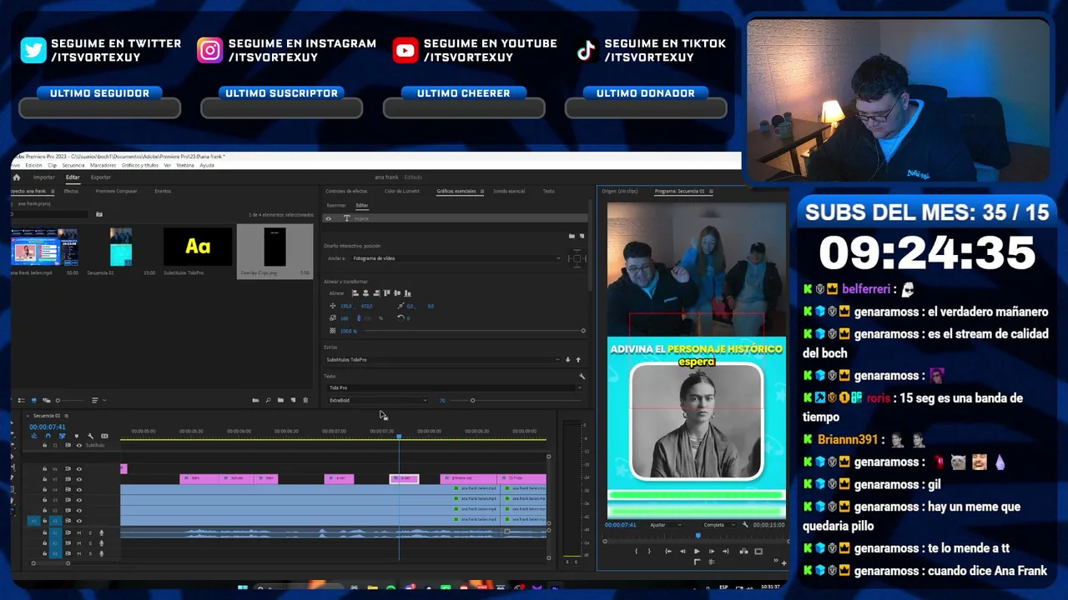This screenshot has height=600, width=1068.
Task: Open the Controles de efectos tab
Action: [x=346, y=191]
